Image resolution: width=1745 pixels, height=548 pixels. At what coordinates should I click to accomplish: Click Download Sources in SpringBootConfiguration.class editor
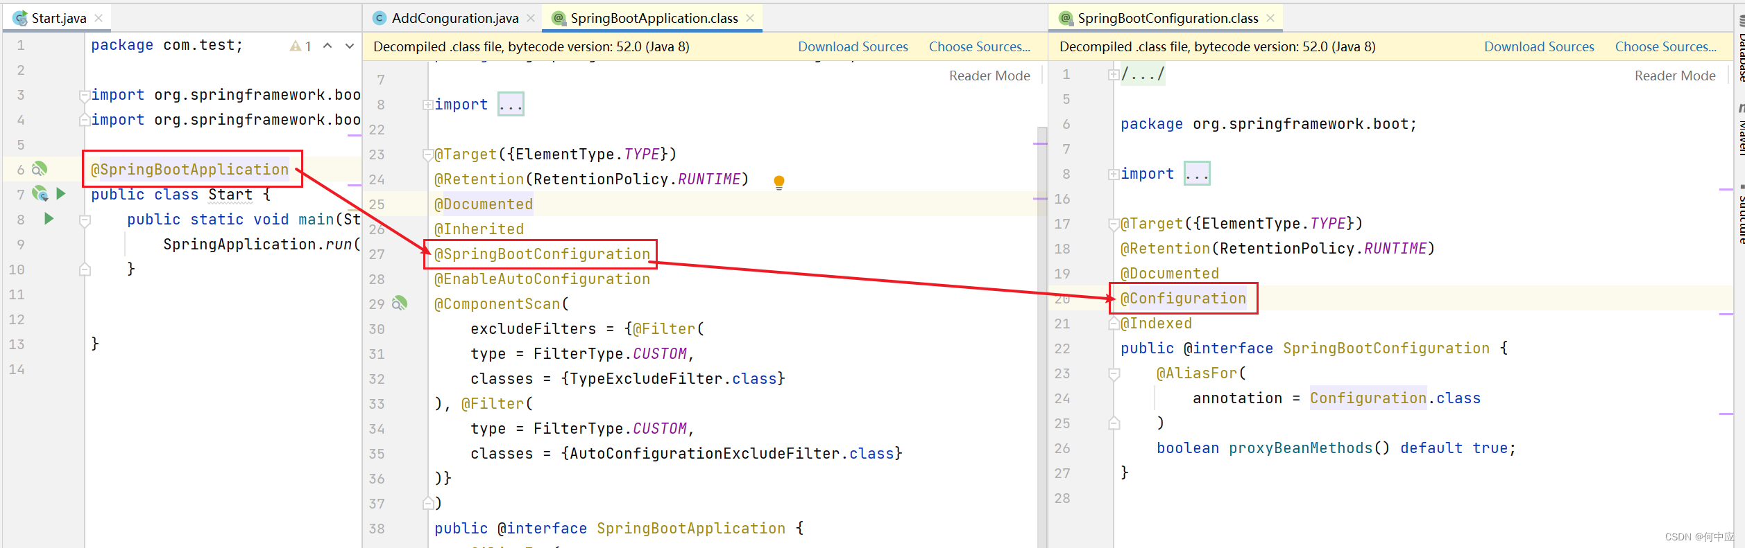click(x=1539, y=46)
